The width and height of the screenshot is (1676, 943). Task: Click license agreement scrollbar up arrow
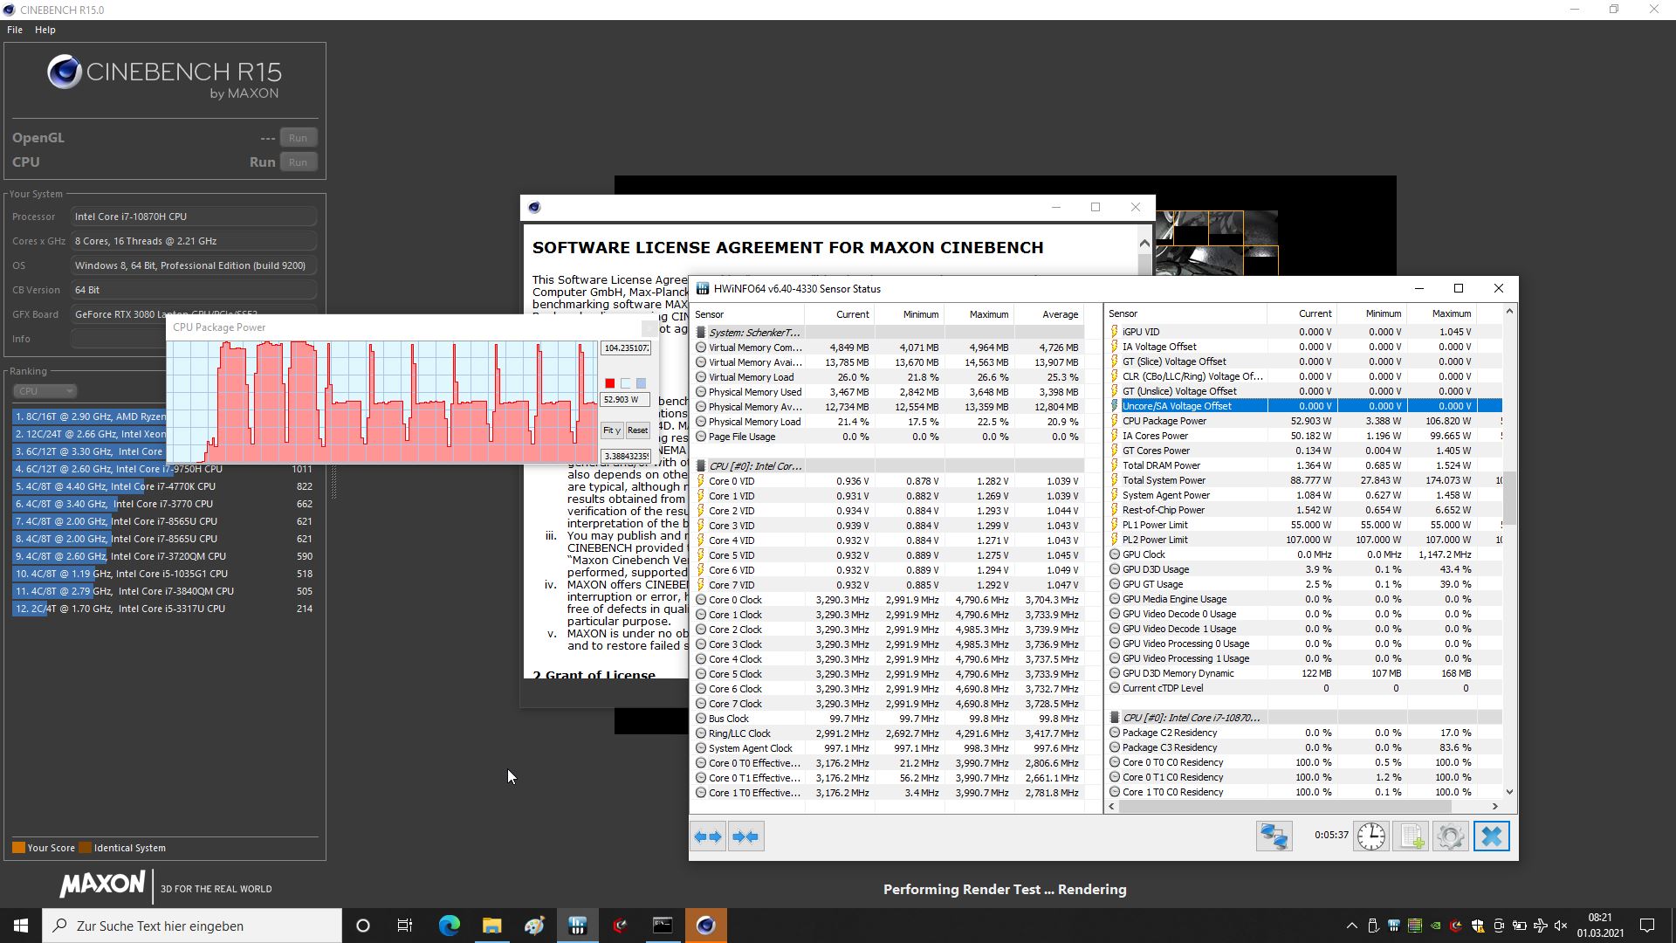[1144, 244]
